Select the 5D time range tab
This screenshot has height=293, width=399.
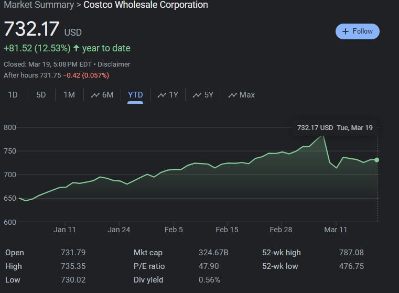[x=41, y=95]
